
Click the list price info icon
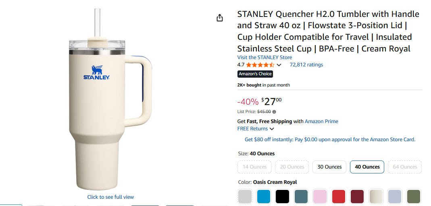click(x=275, y=112)
